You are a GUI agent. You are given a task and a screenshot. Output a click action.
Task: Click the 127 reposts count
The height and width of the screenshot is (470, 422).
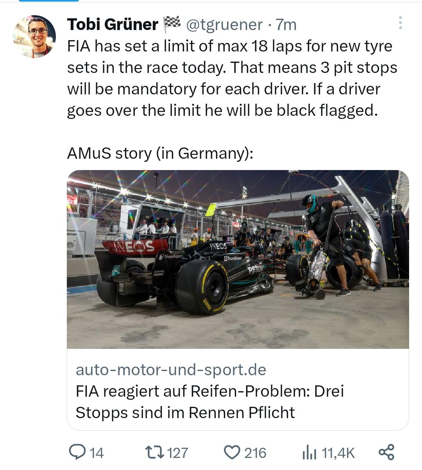[x=177, y=453]
